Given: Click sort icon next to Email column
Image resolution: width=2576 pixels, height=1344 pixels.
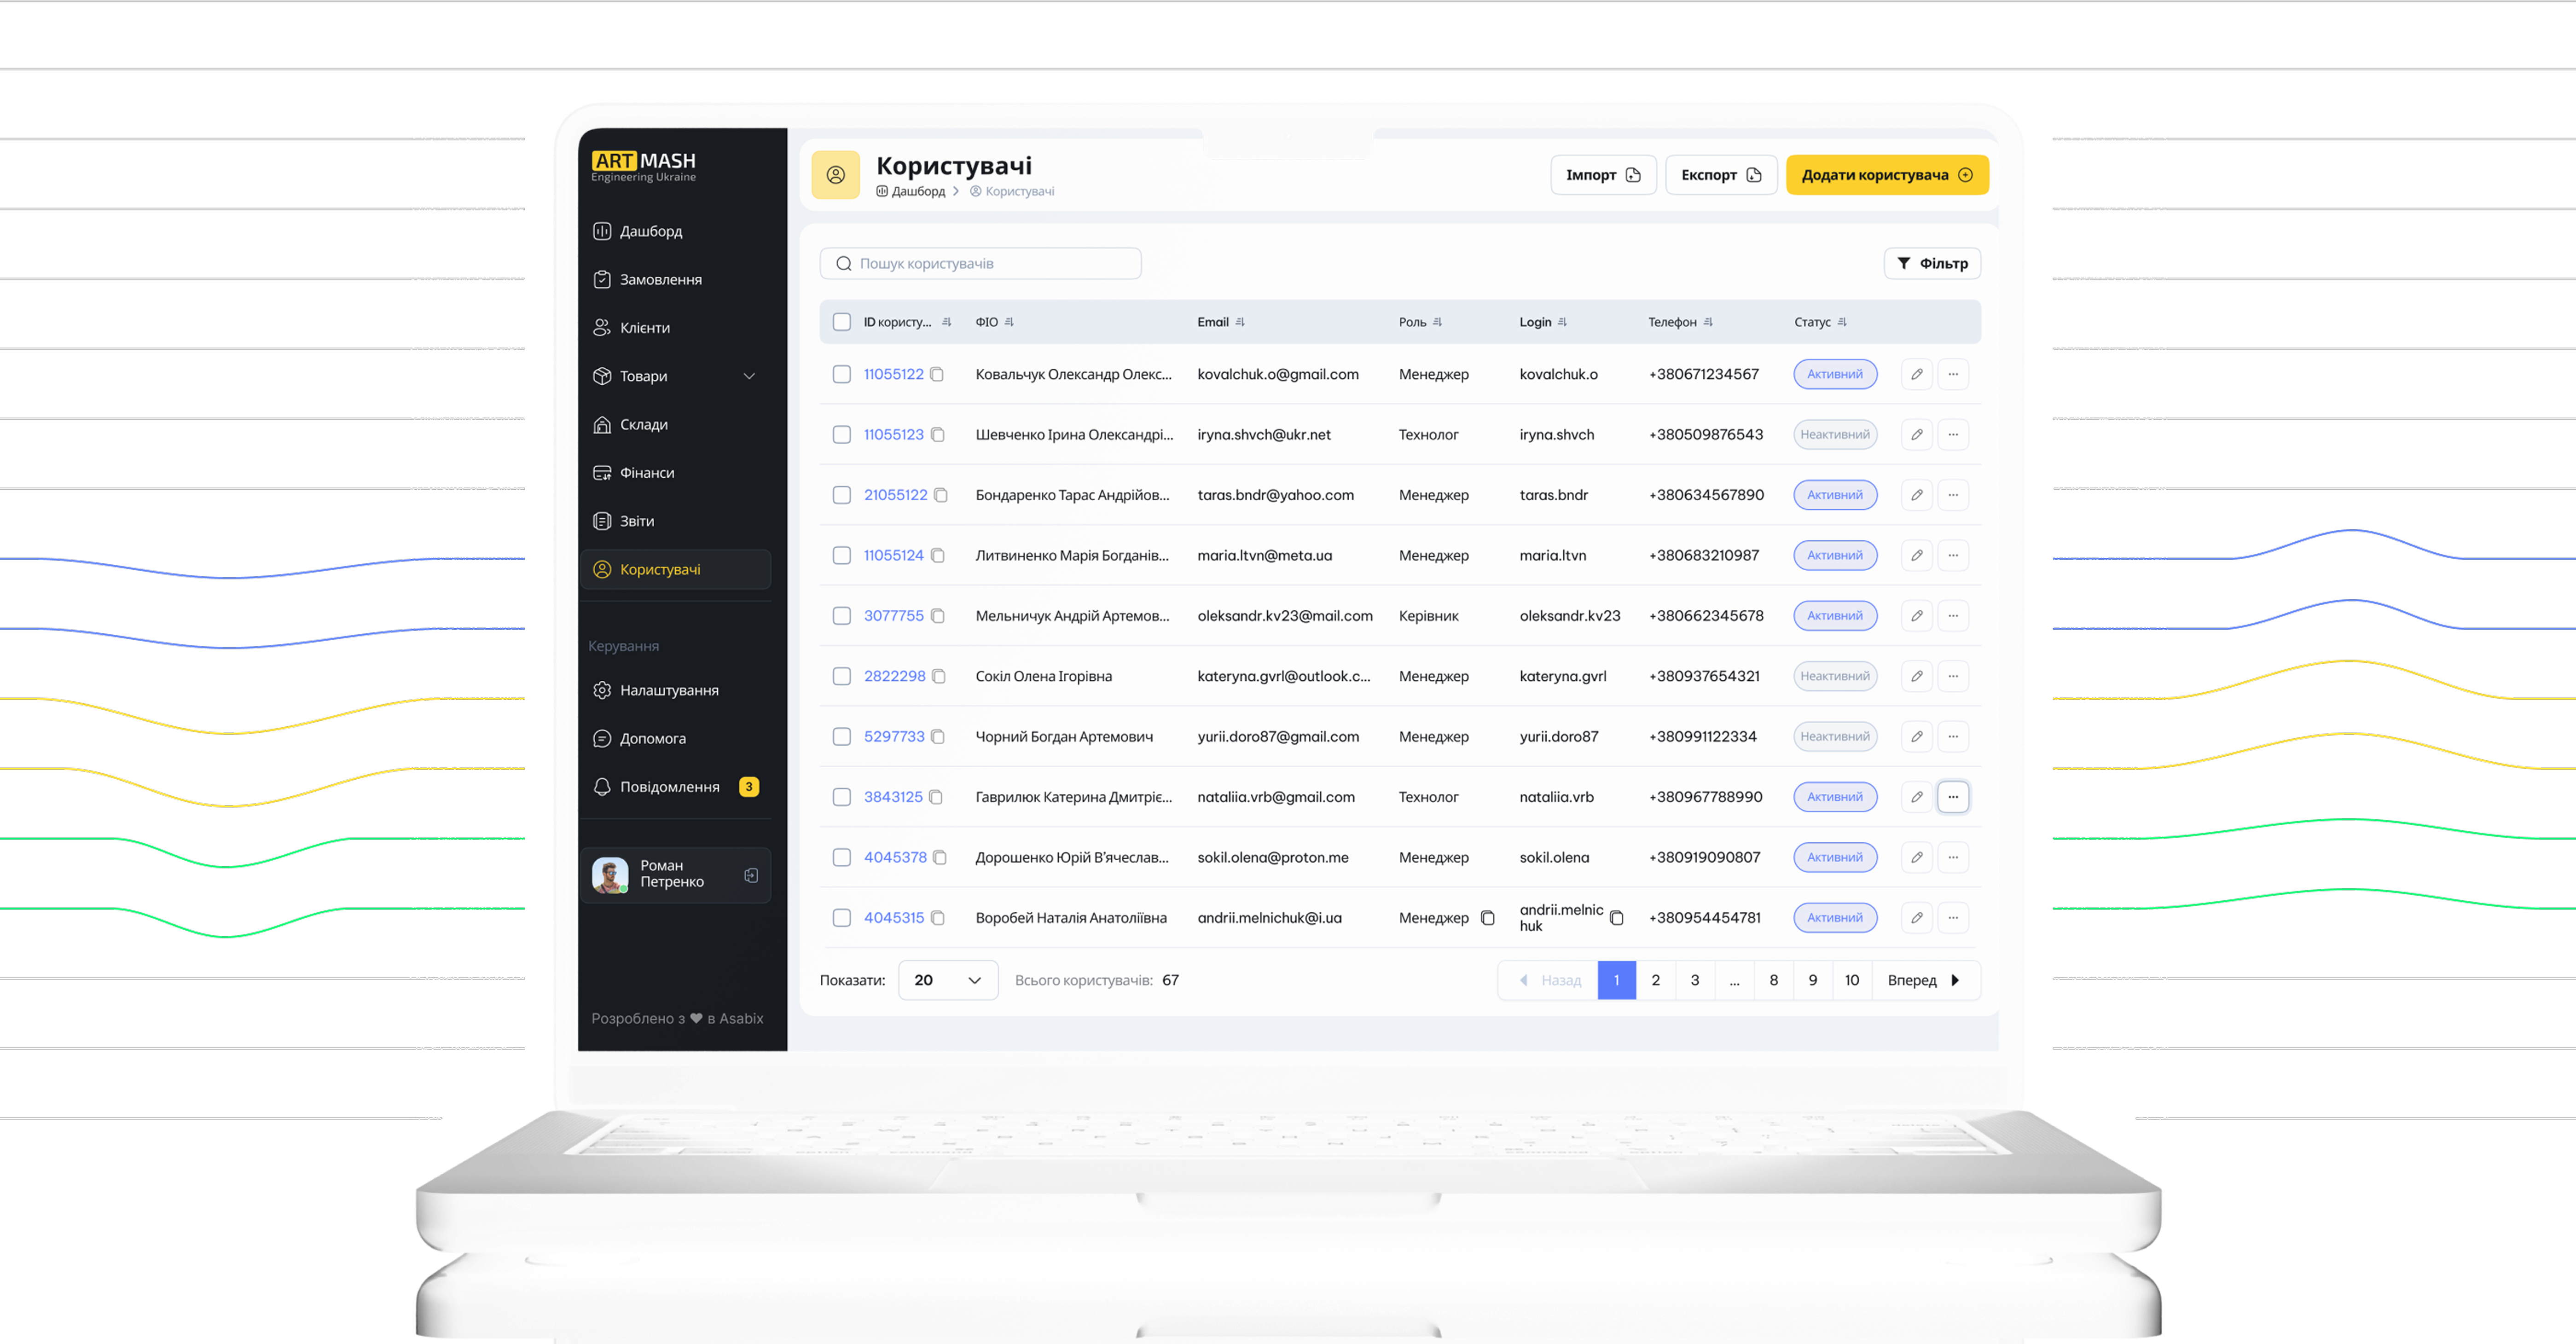Looking at the screenshot, I should (x=1240, y=322).
